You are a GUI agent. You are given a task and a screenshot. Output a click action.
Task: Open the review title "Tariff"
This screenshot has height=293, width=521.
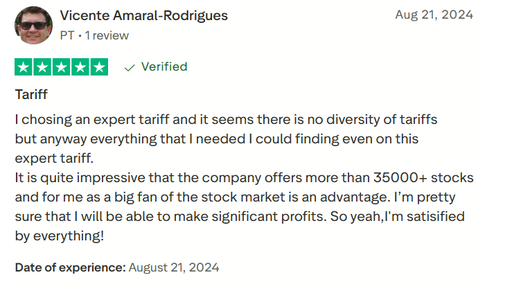(31, 94)
